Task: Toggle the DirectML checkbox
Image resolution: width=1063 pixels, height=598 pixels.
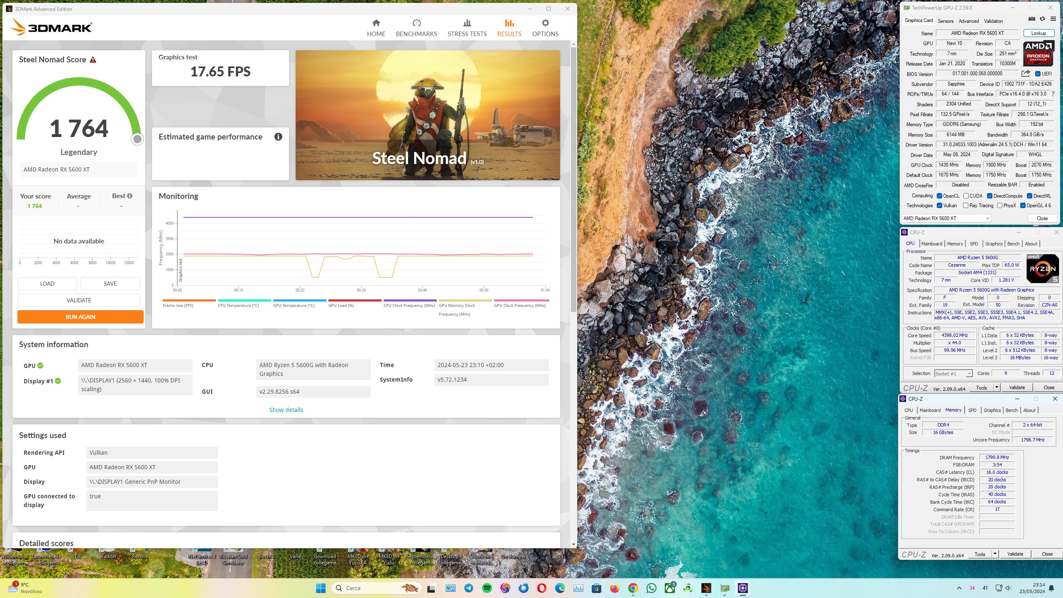Action: [x=1029, y=196]
